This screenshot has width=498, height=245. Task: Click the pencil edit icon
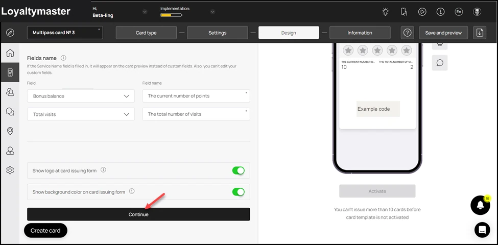tap(10, 33)
